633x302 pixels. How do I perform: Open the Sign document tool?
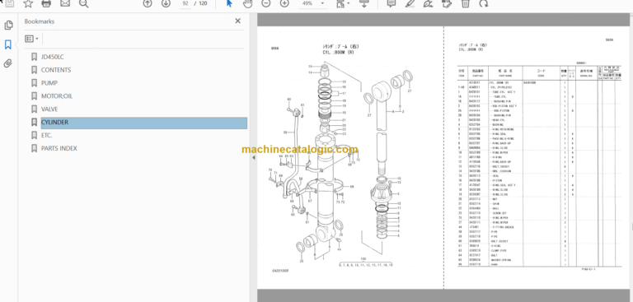(x=428, y=3)
